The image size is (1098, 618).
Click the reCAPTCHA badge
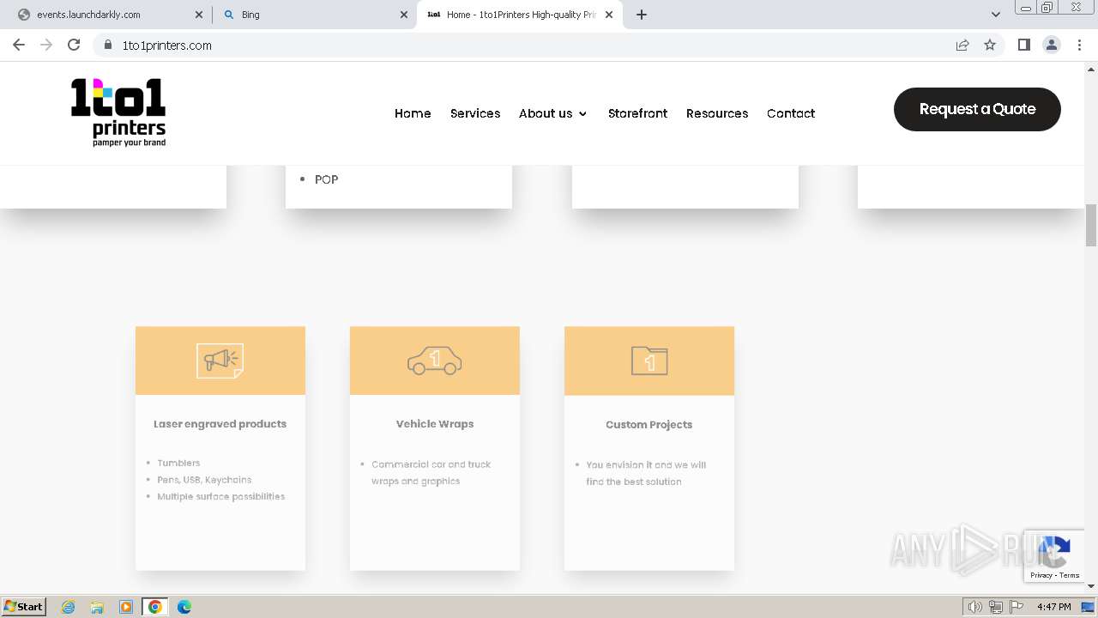(1054, 556)
